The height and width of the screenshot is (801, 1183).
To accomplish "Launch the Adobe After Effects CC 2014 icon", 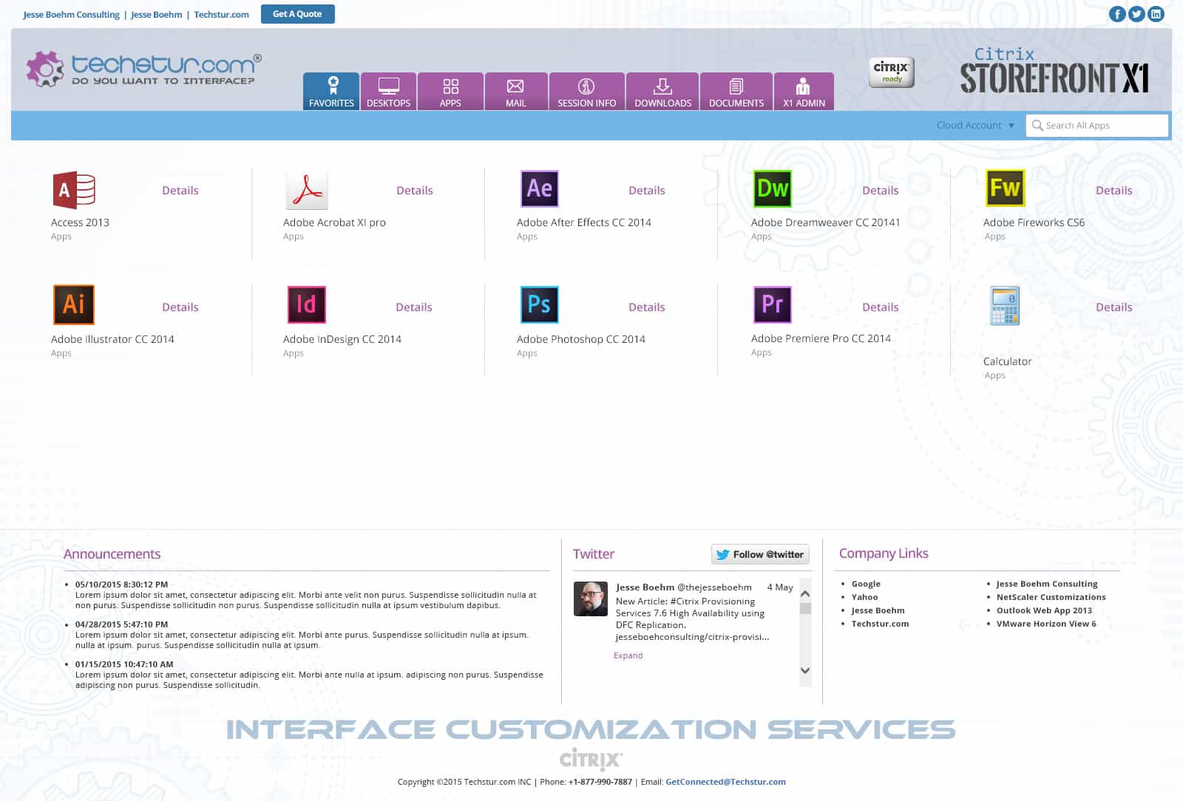I will [x=539, y=188].
